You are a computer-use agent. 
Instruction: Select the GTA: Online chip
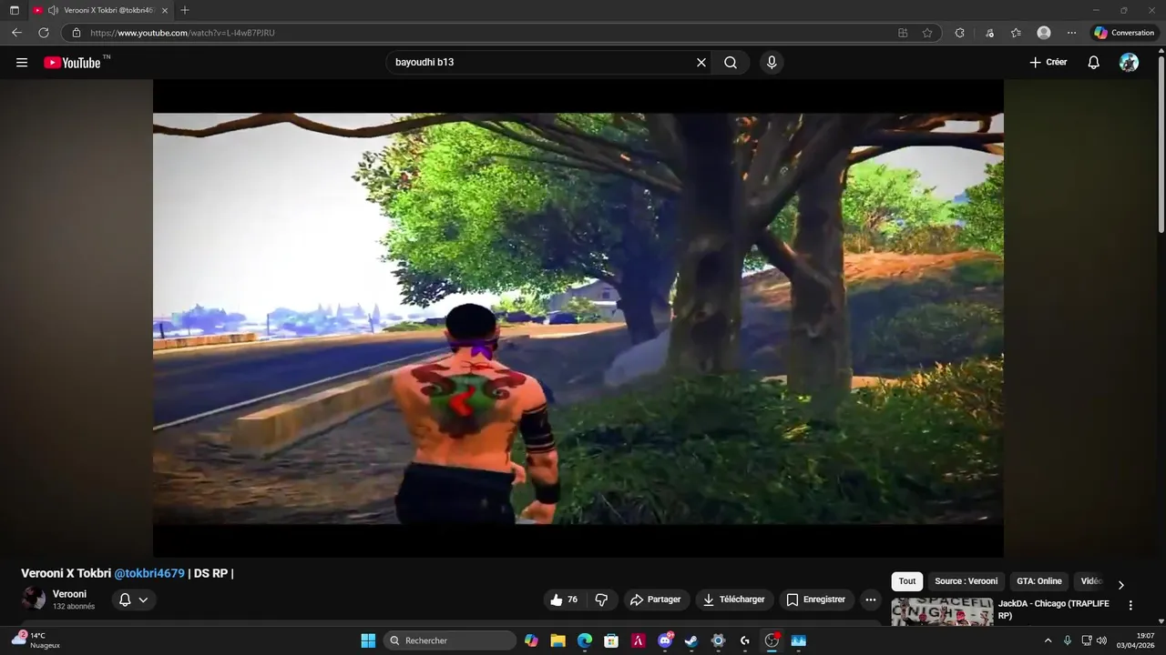click(1039, 581)
